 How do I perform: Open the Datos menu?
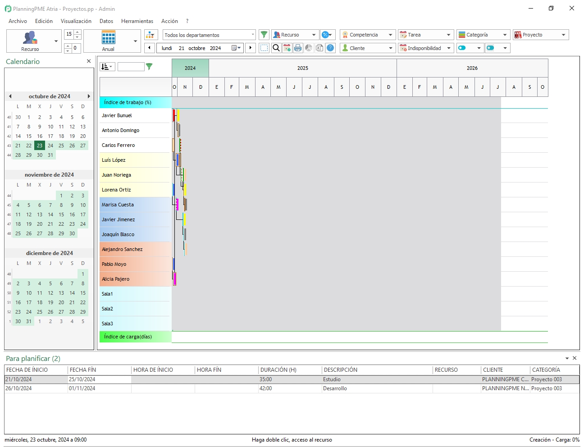106,21
